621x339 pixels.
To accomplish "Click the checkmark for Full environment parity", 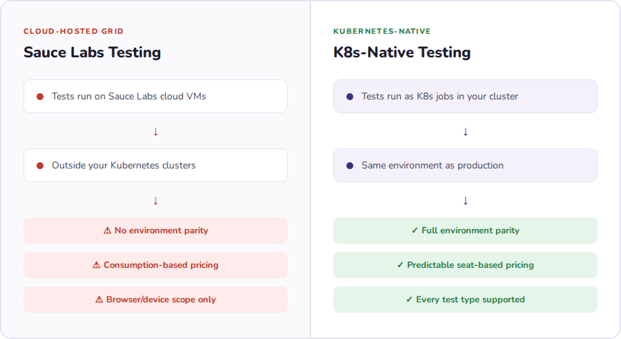I will tap(415, 231).
